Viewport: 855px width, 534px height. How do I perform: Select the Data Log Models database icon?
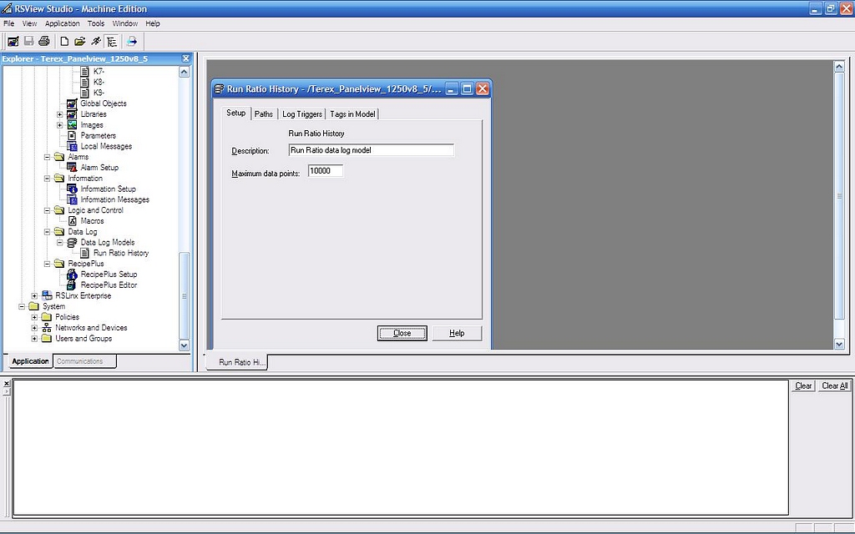tap(72, 243)
